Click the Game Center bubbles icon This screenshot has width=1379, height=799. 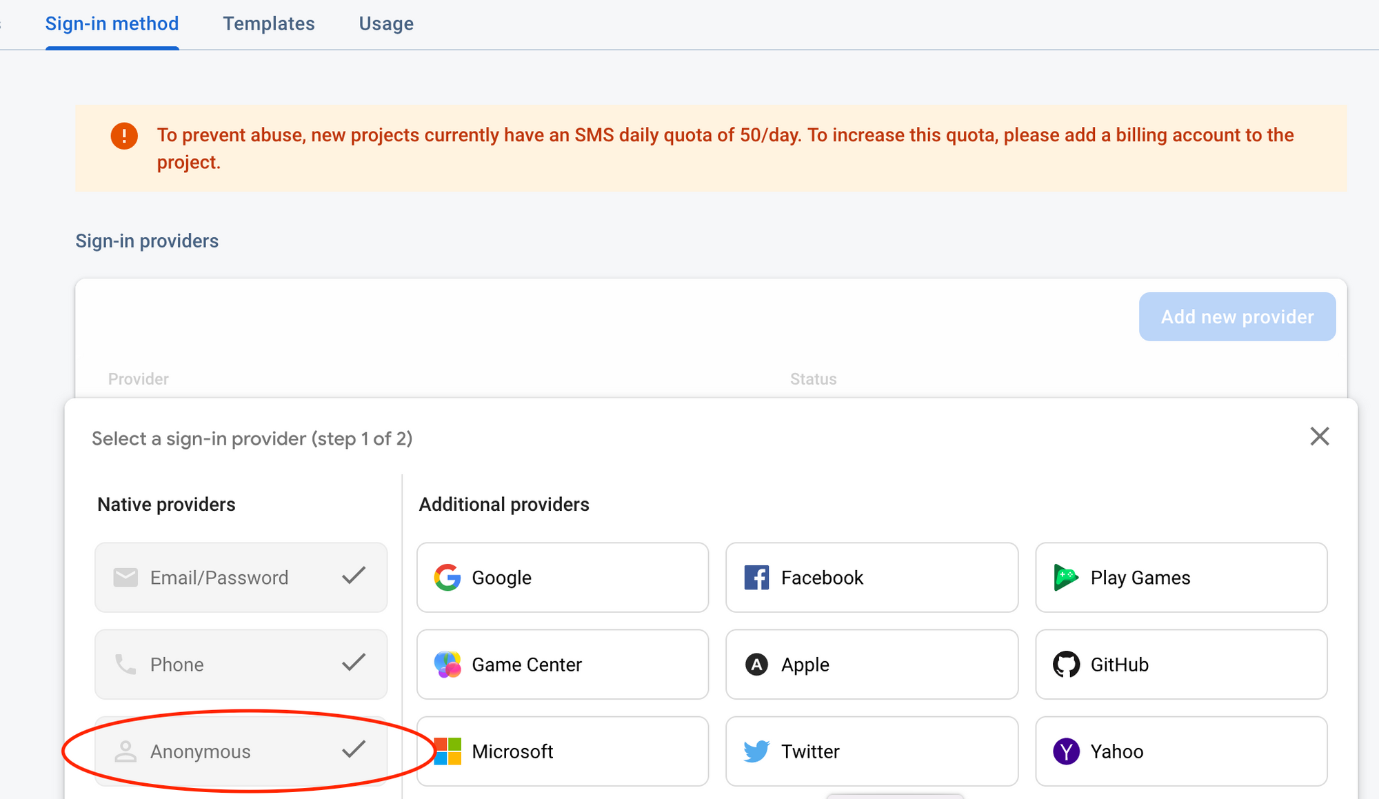click(447, 664)
